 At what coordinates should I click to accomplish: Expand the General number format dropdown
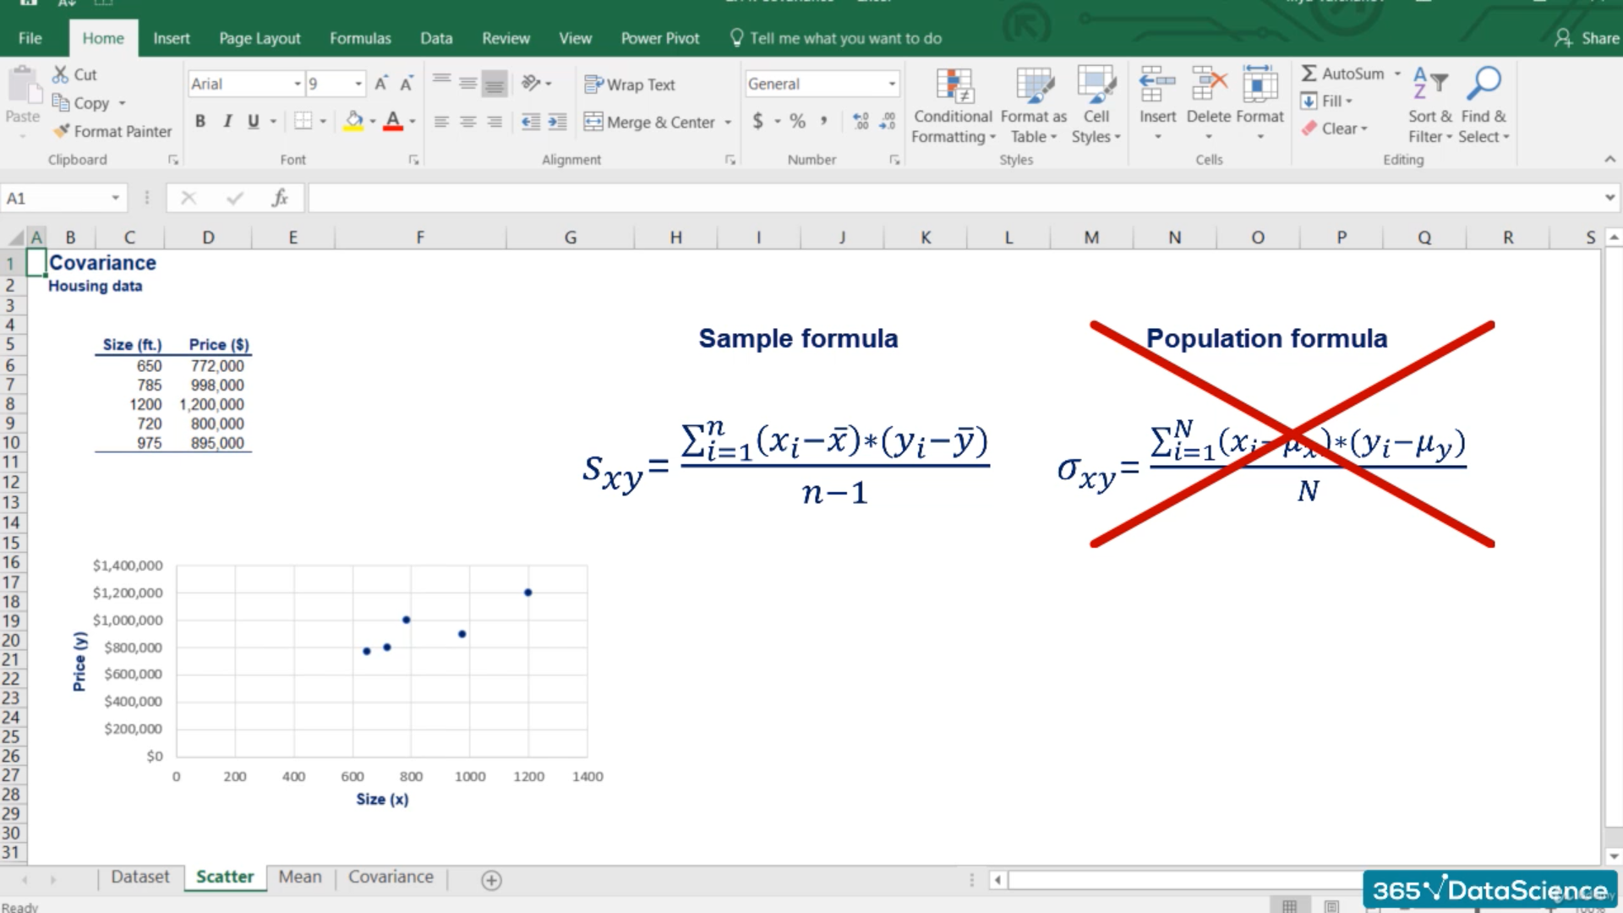892,84
